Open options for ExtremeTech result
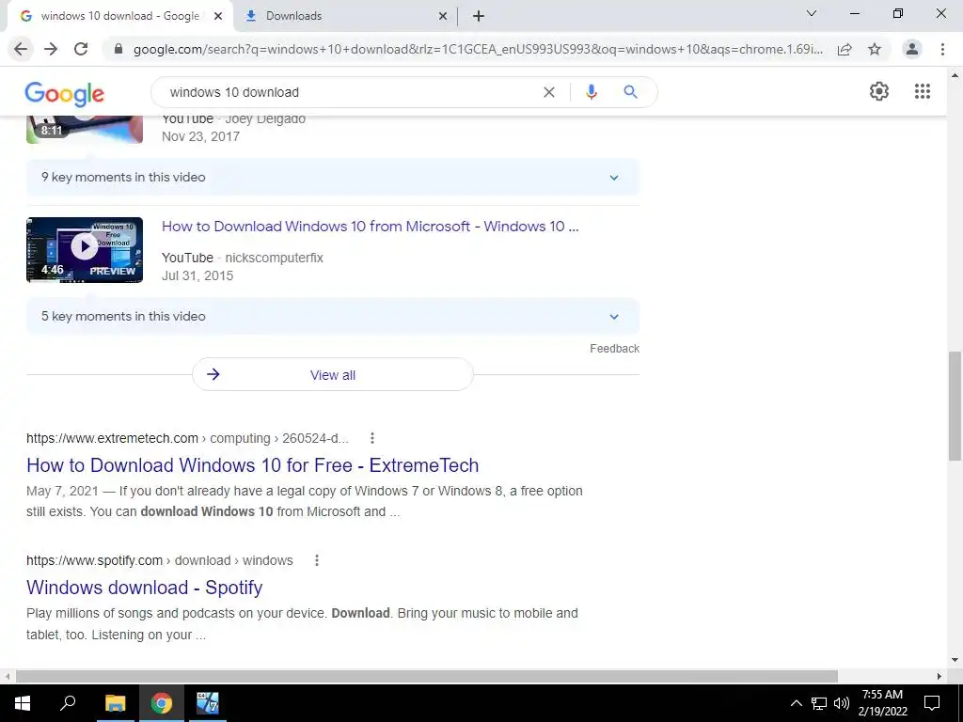 tap(372, 438)
